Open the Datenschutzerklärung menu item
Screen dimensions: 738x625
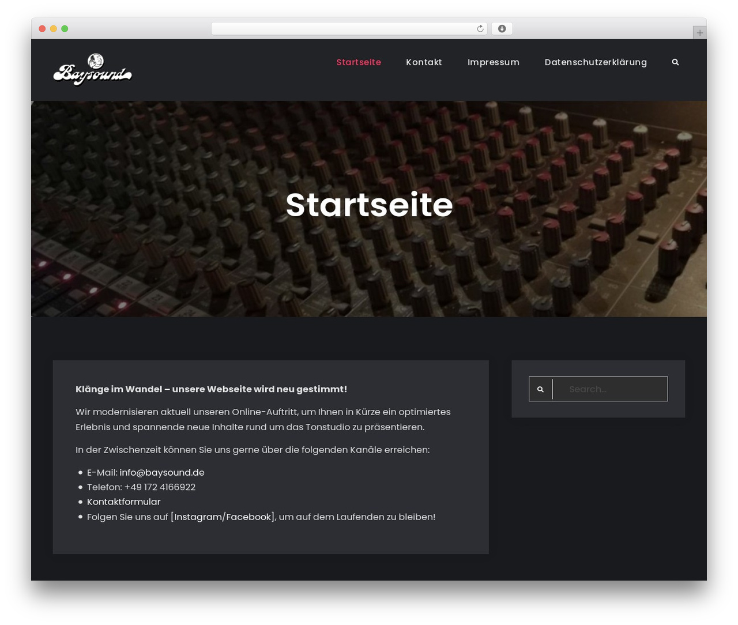tap(596, 62)
